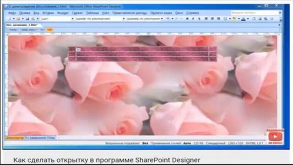Click the New document icon

click(x=10, y=19)
